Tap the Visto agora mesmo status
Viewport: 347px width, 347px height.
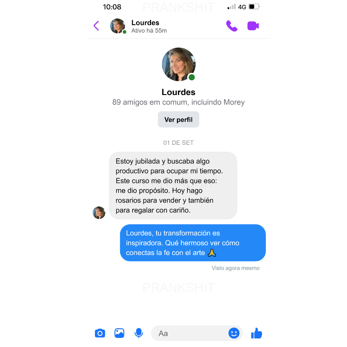[236, 268]
